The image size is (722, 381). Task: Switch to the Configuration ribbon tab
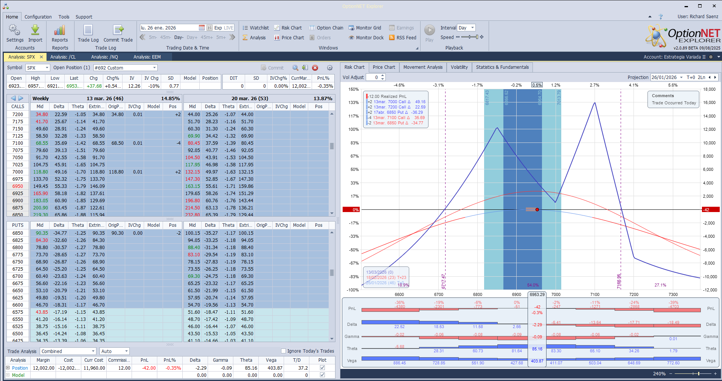click(x=38, y=17)
